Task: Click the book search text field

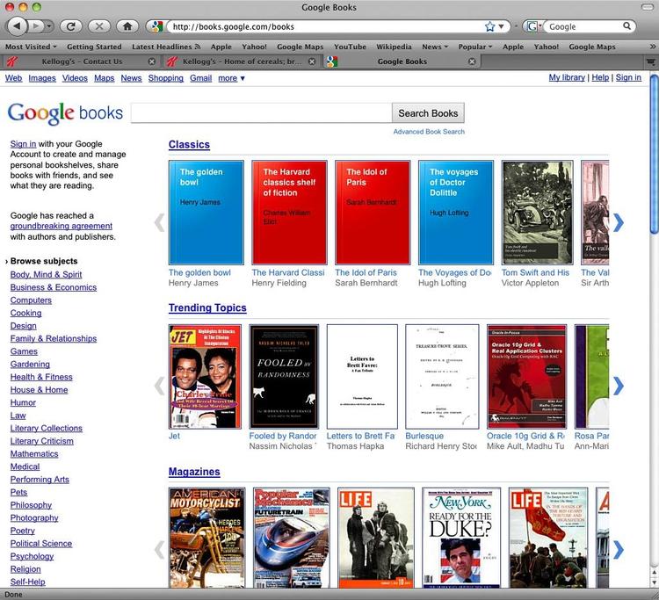Action: 261,113
